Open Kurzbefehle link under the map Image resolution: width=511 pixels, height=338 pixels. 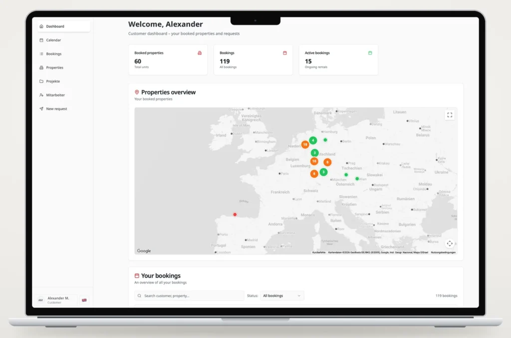[x=319, y=252]
